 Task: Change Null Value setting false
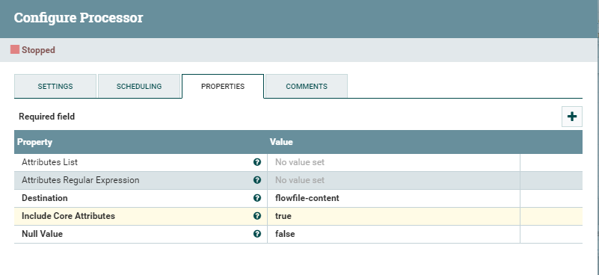393,234
